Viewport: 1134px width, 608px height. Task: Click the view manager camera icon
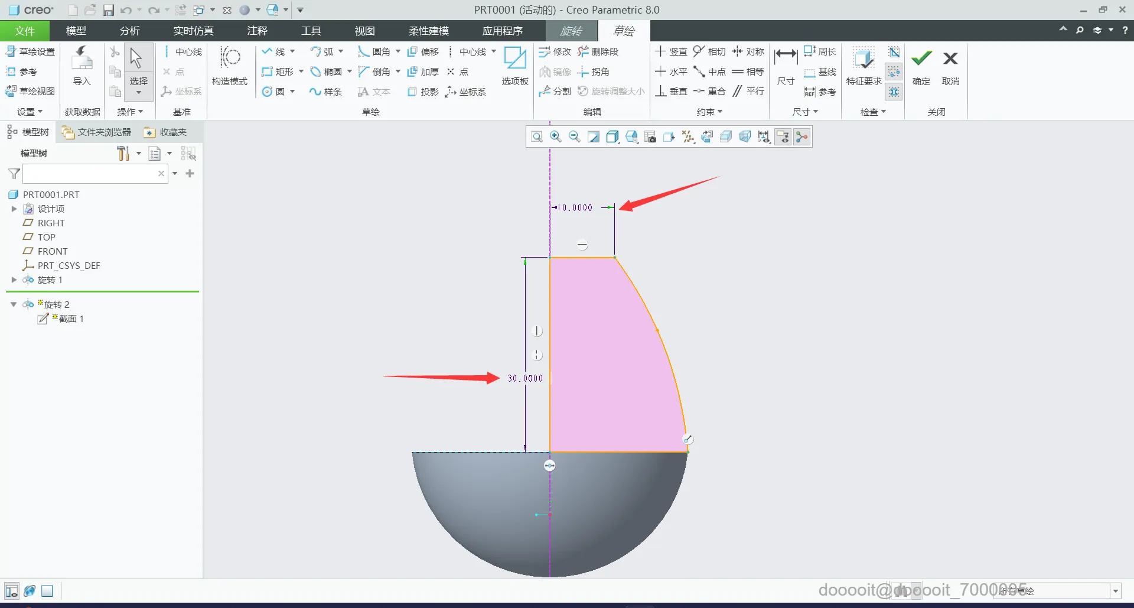coord(650,137)
